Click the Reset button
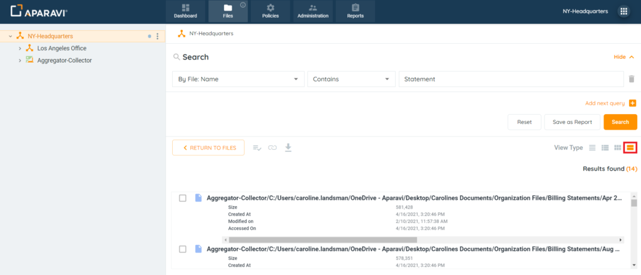The height and width of the screenshot is (275, 641). pos(525,122)
